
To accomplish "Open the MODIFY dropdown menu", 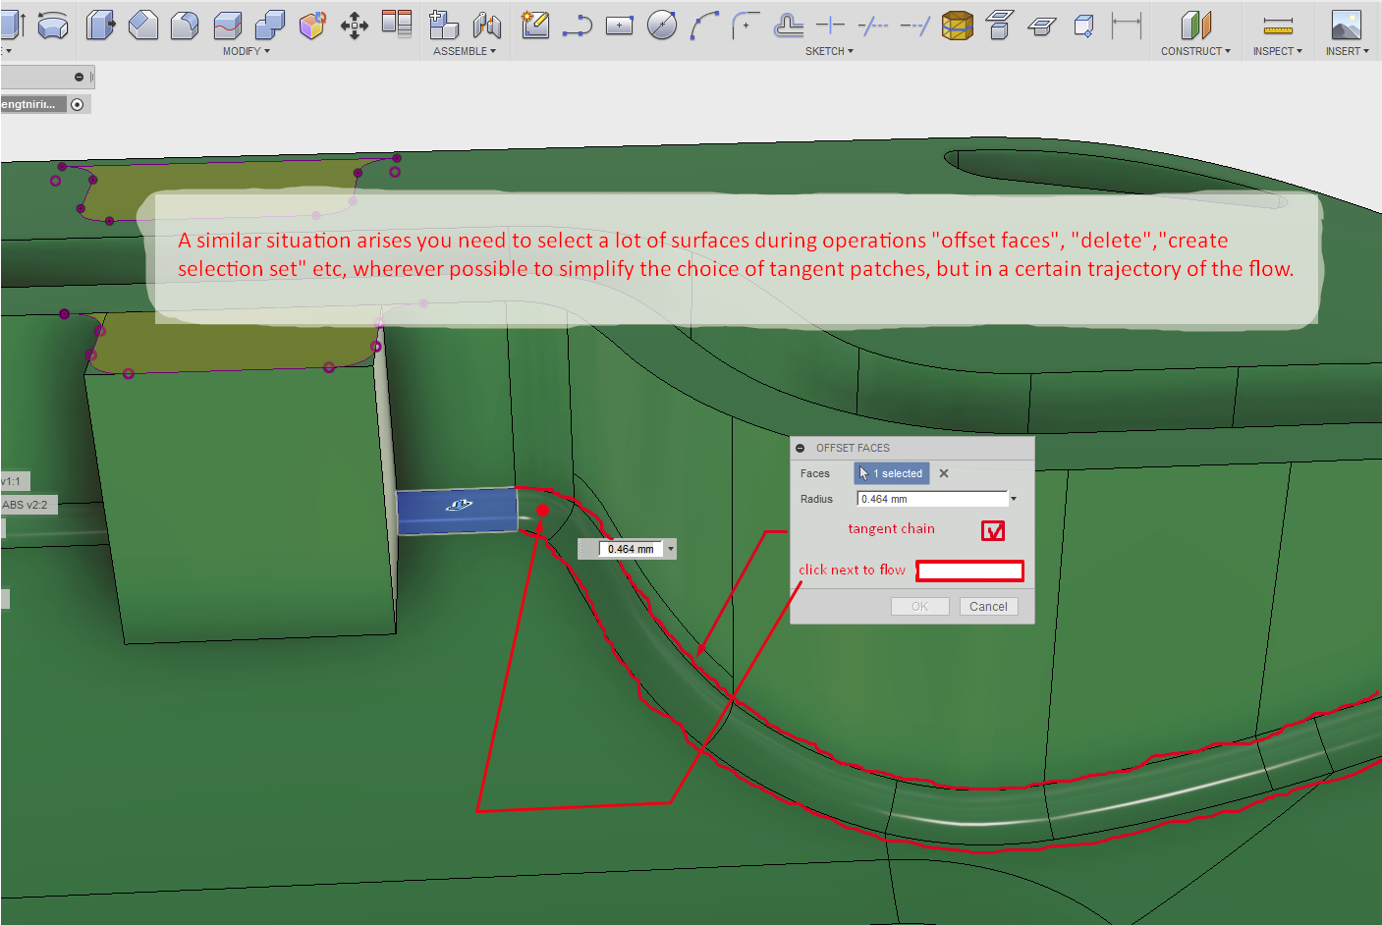I will (246, 51).
